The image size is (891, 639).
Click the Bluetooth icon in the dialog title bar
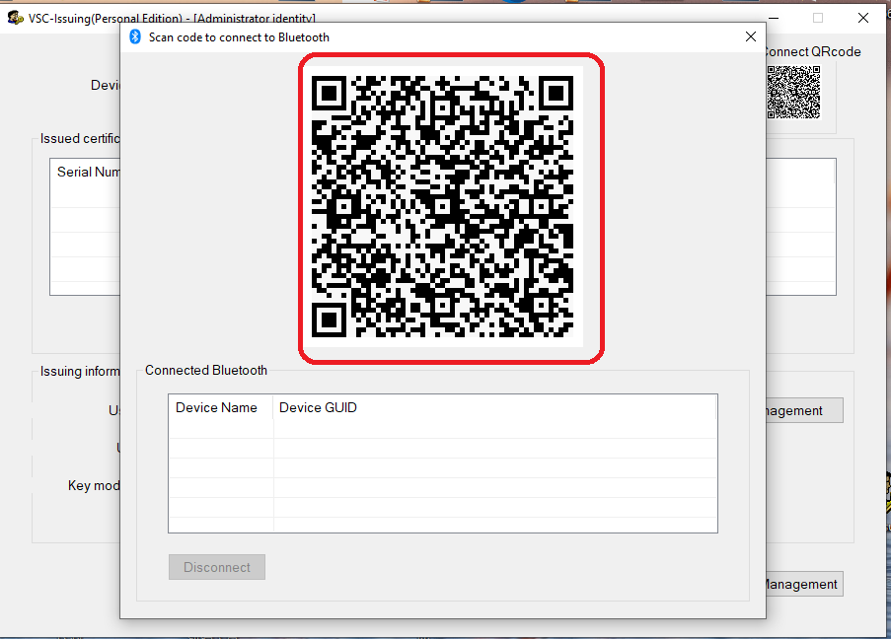[136, 36]
